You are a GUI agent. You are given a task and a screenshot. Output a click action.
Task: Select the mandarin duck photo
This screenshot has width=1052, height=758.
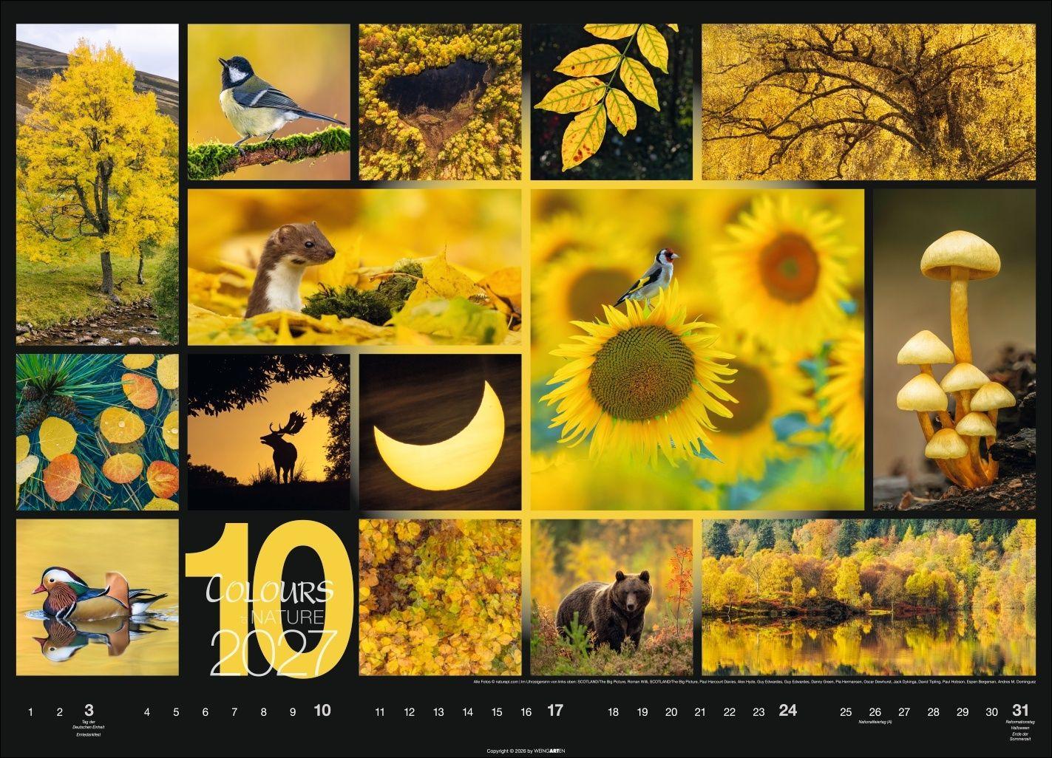(96, 598)
